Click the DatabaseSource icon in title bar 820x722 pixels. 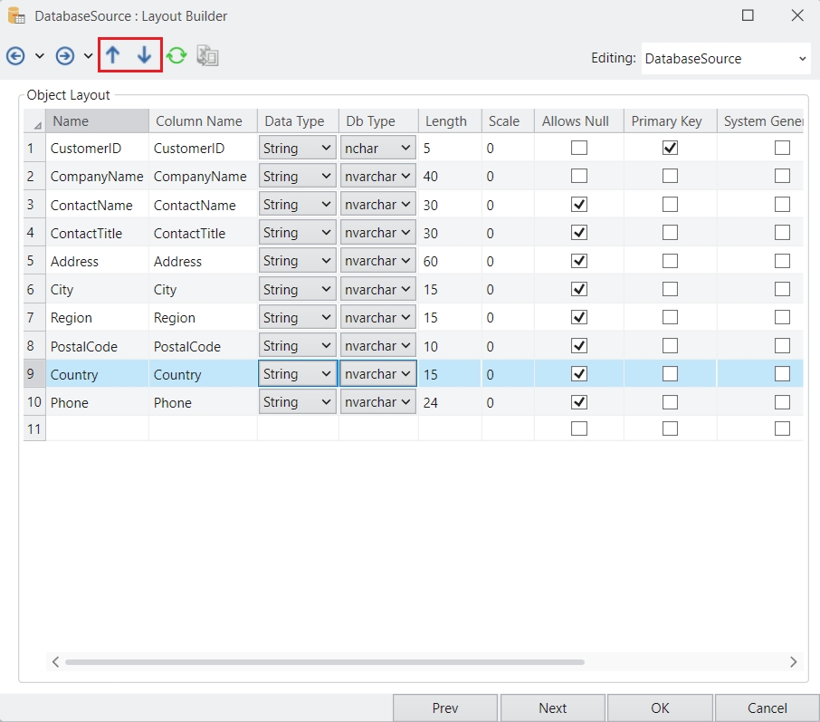(16, 15)
